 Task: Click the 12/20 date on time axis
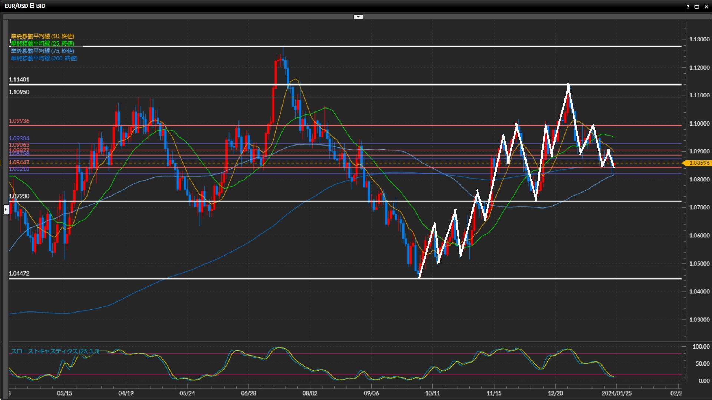[x=555, y=393]
